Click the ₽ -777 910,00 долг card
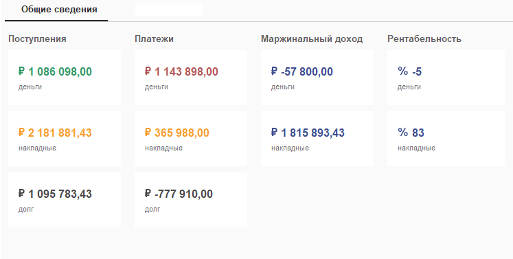This screenshot has width=513, height=259. [191, 200]
